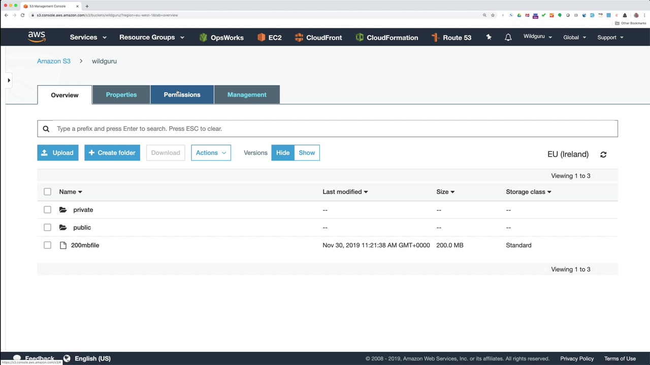The height and width of the screenshot is (365, 650).
Task: Click the AWS logo home icon
Action: 37,37
